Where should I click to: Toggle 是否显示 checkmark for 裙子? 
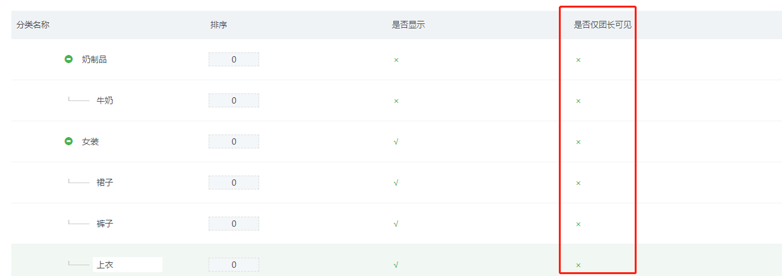[396, 183]
